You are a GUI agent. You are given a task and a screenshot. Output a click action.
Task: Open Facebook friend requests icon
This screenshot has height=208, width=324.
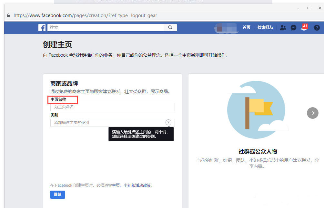[283, 28]
